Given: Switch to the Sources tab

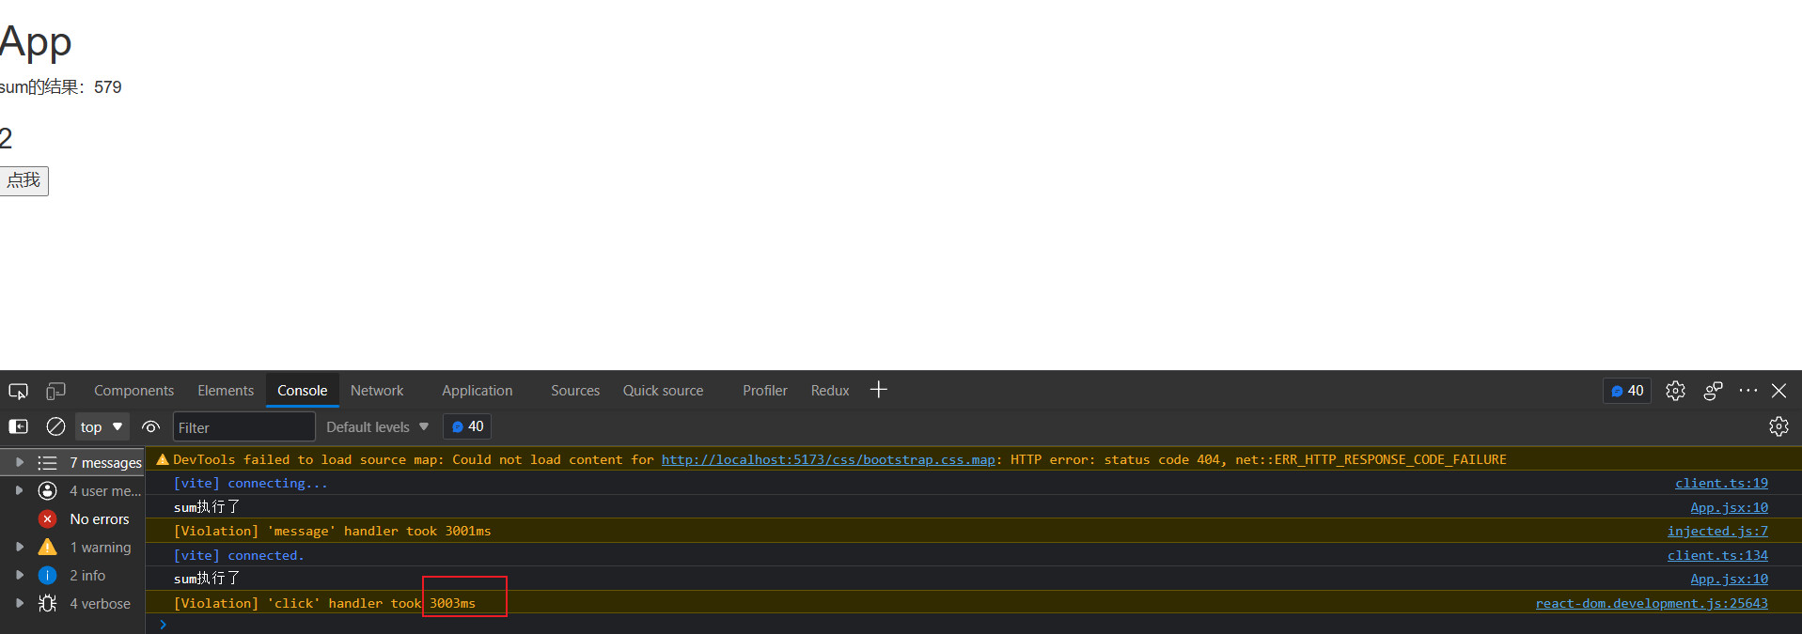Looking at the screenshot, I should click(574, 391).
